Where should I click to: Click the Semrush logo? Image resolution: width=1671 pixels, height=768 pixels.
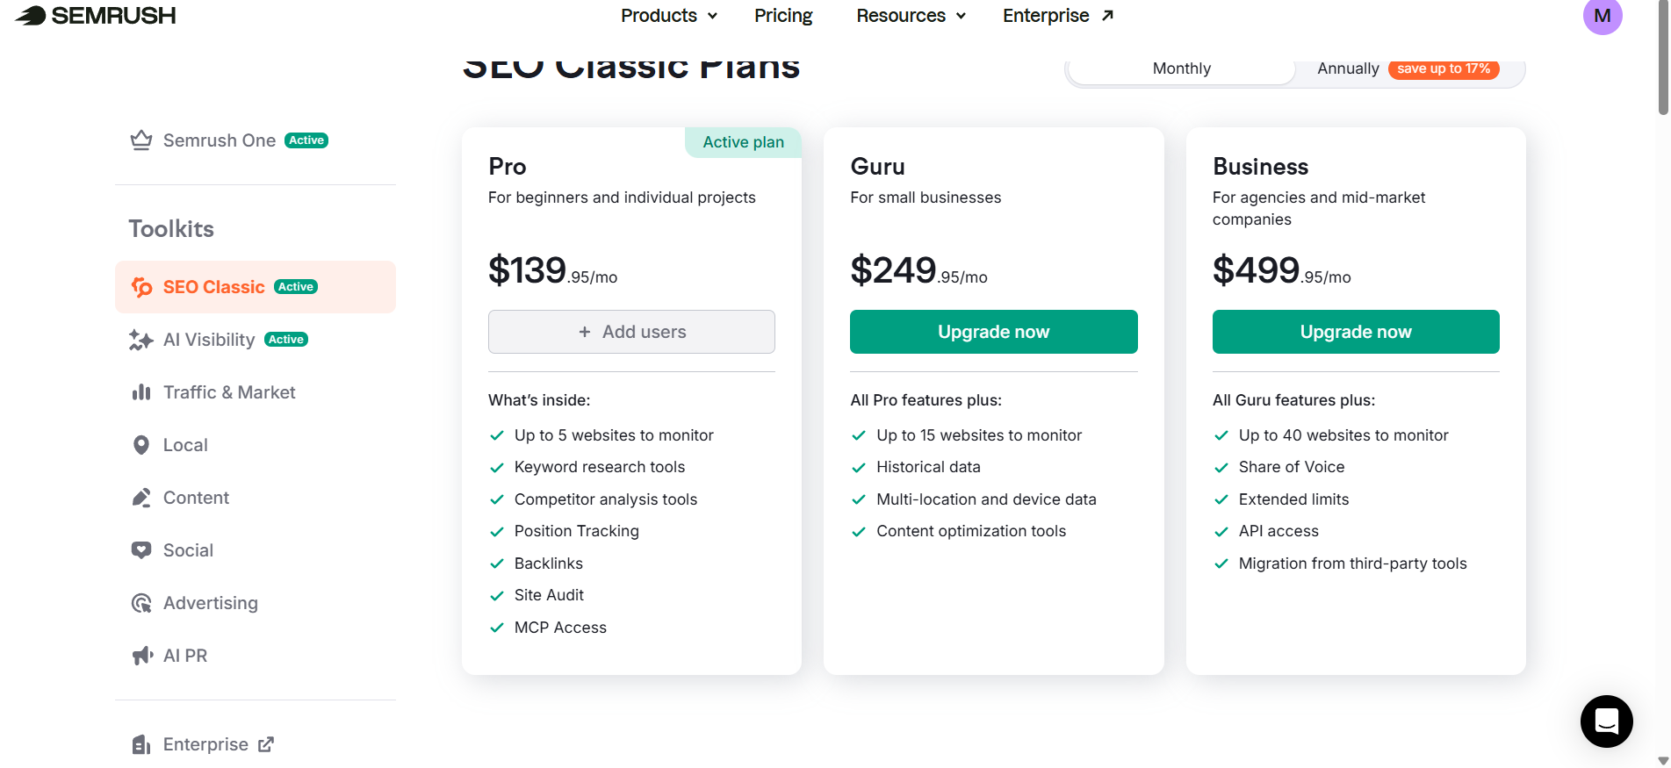point(94,15)
